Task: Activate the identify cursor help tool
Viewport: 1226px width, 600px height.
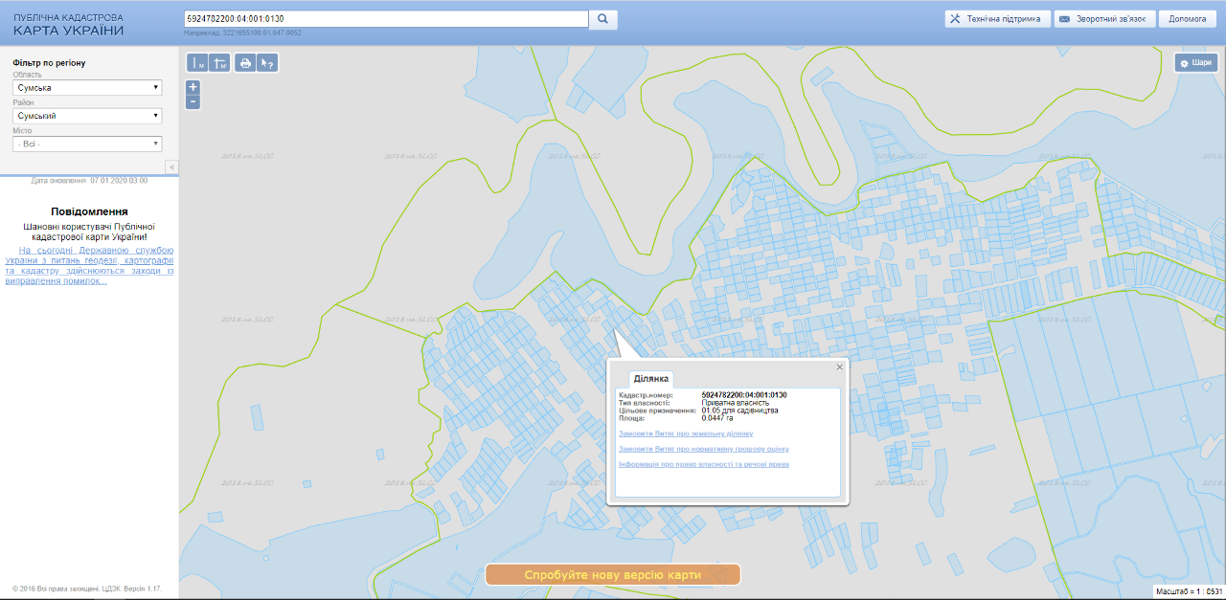Action: (x=267, y=63)
